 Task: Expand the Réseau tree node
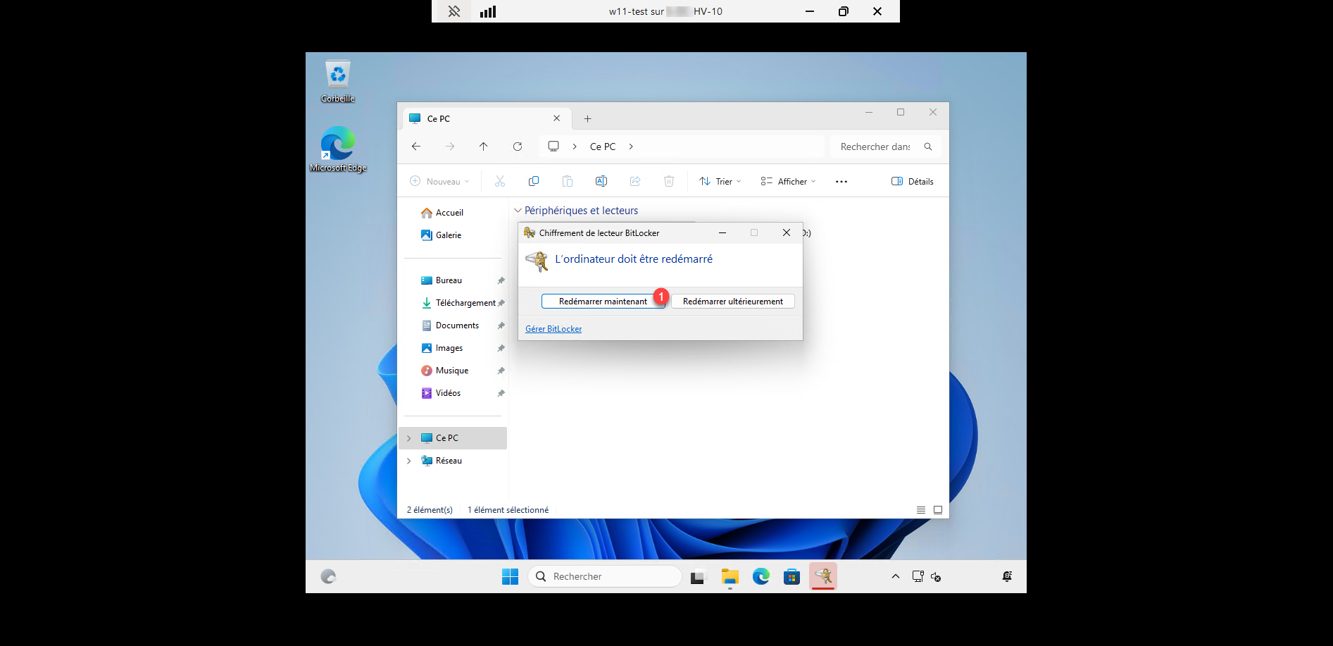pos(409,461)
